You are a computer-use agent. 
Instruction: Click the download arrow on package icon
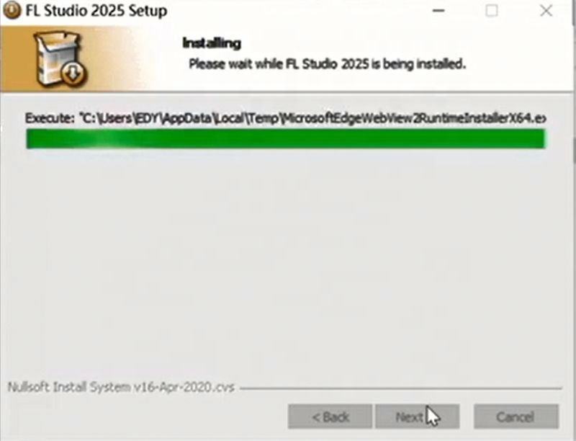click(73, 72)
